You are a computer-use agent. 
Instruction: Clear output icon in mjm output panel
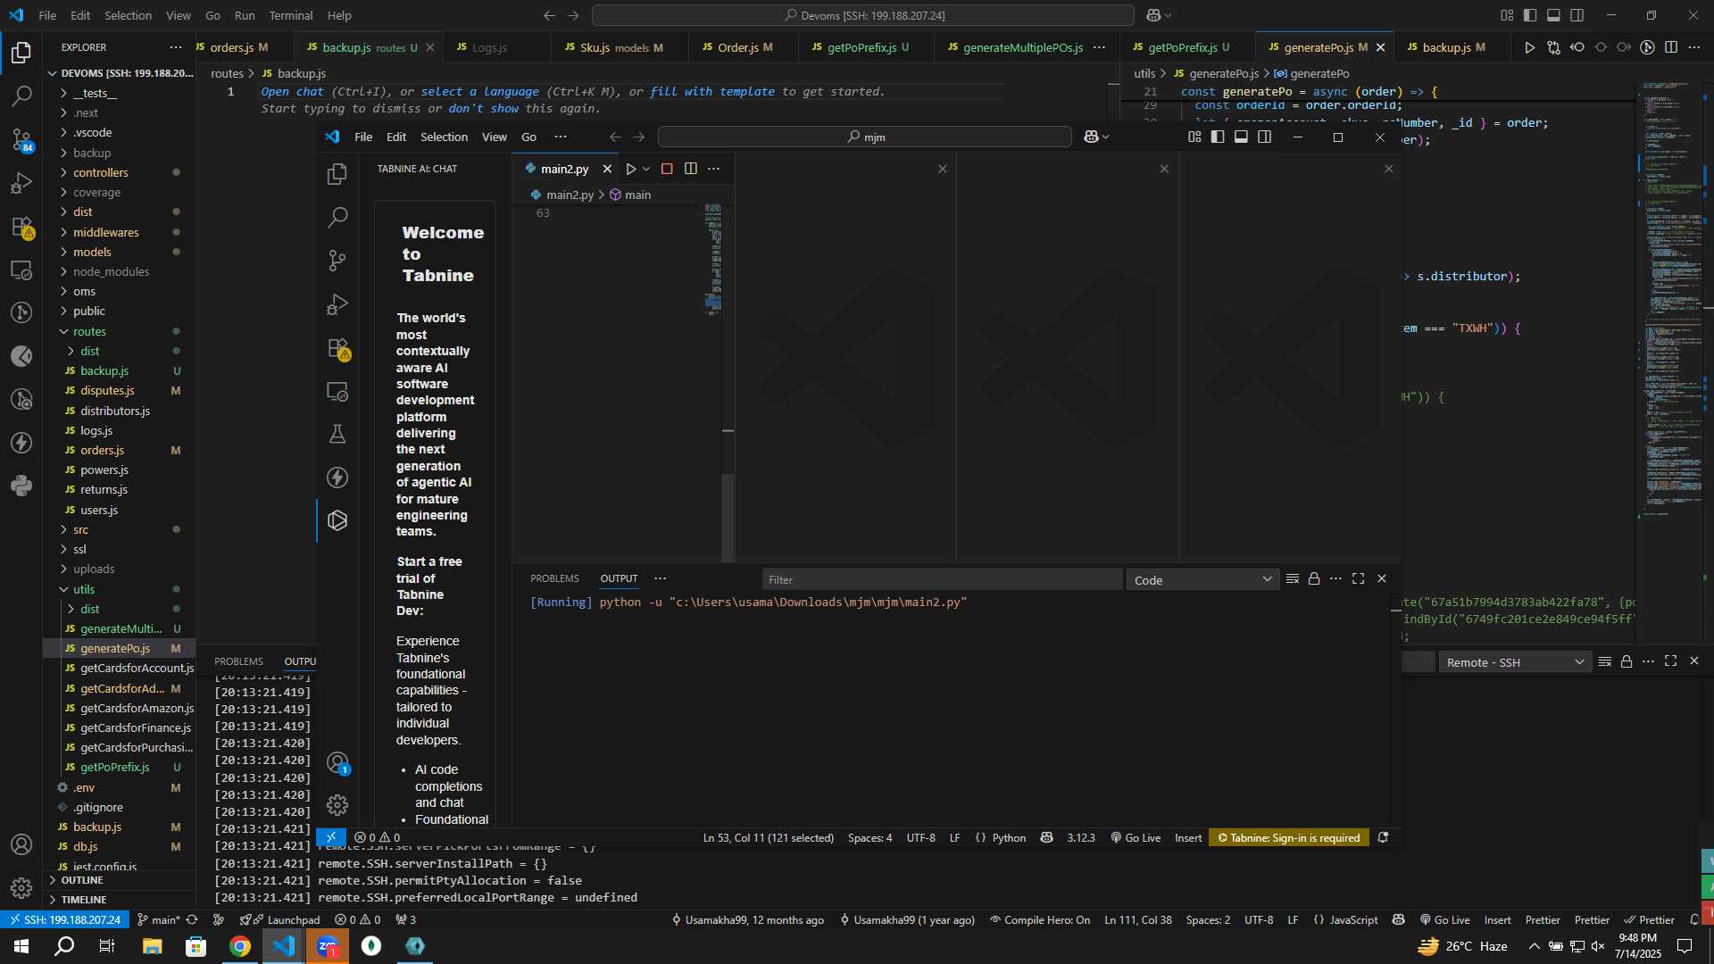tap(1293, 579)
